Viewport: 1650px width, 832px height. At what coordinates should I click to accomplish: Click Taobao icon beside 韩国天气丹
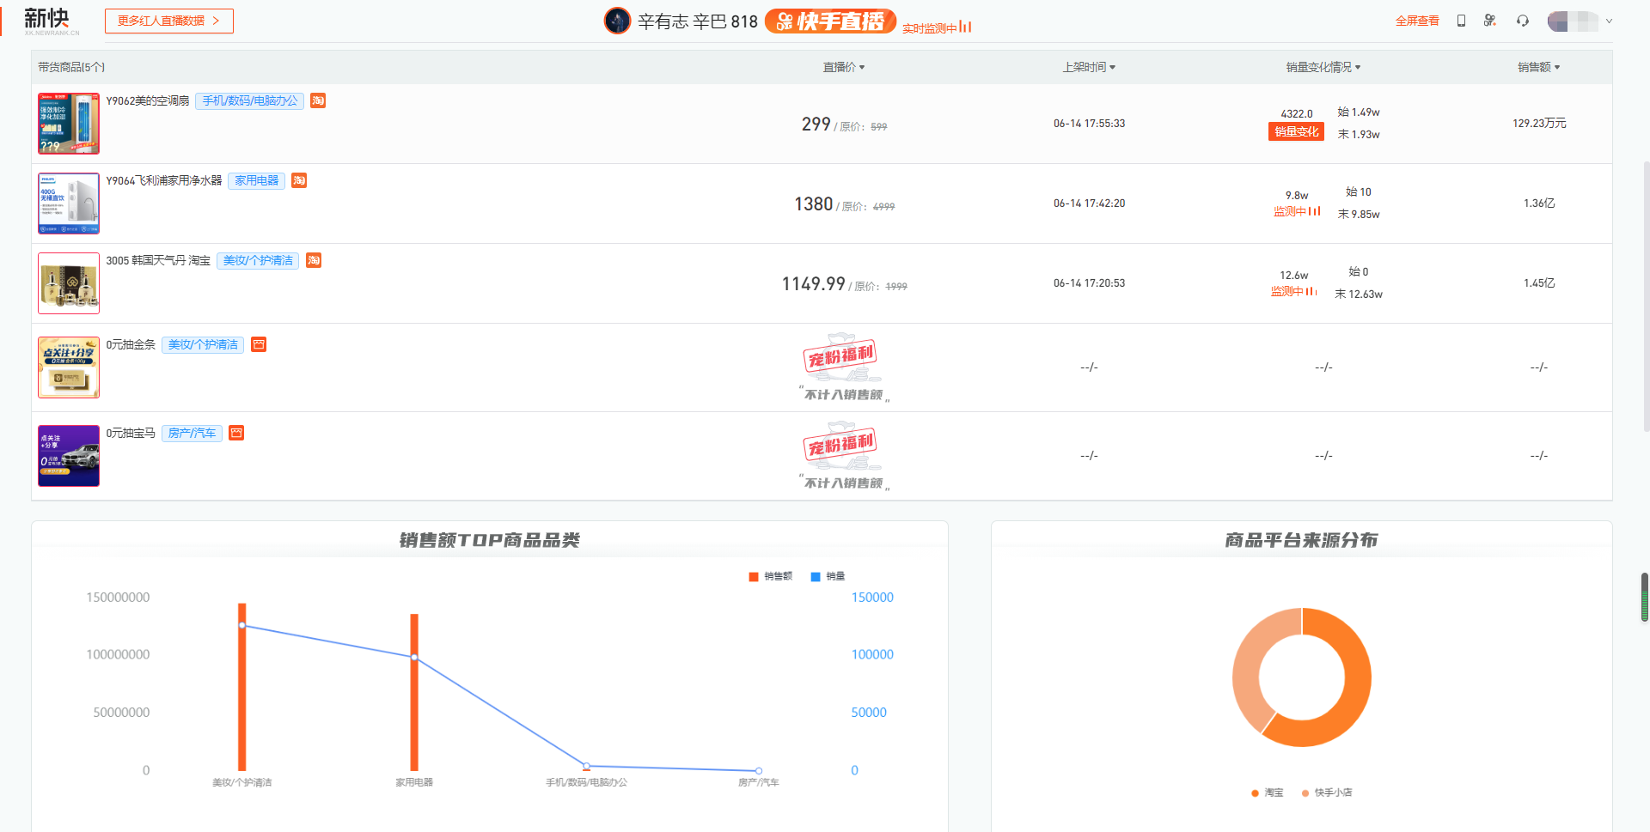pos(314,260)
